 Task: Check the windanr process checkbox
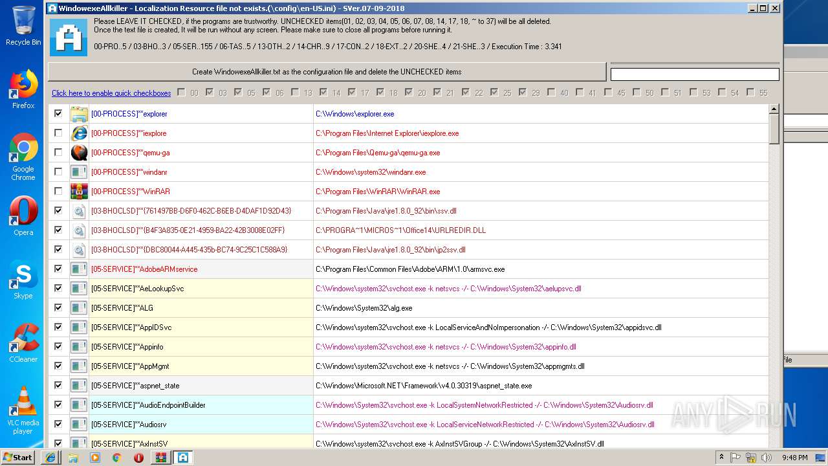58,172
